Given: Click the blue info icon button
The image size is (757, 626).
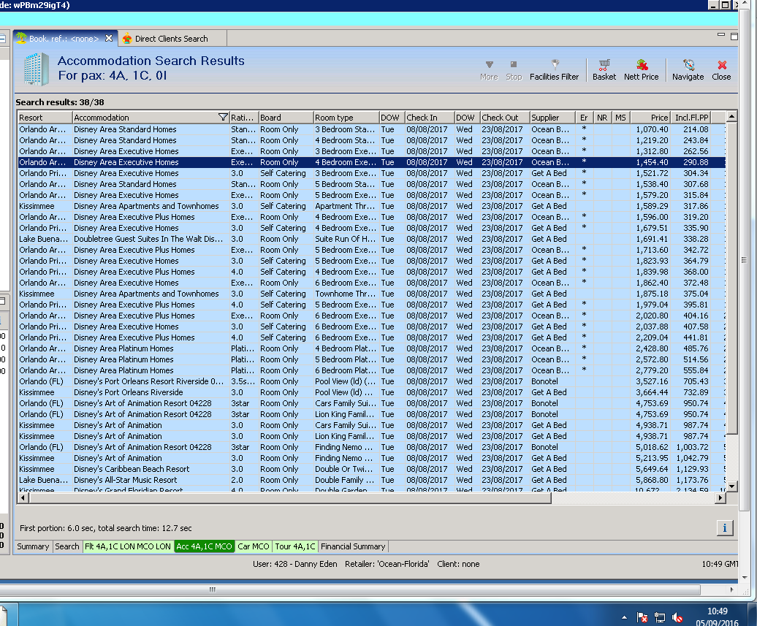Looking at the screenshot, I should (724, 528).
